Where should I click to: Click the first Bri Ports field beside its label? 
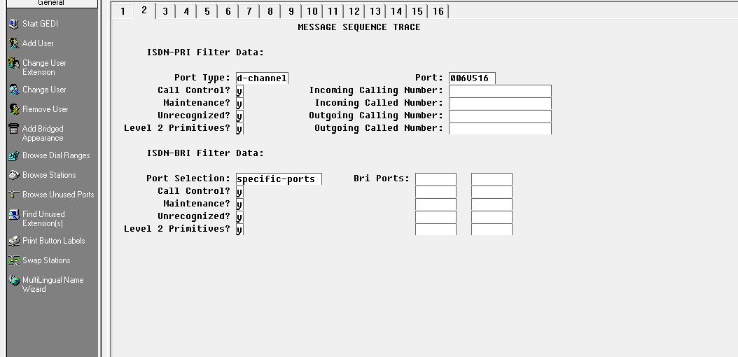(x=436, y=178)
